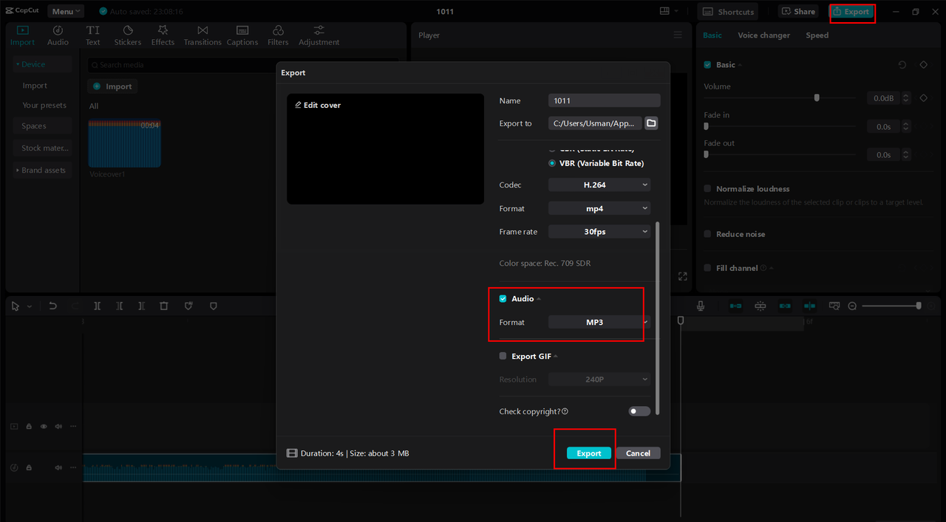Viewport: 946px width, 522px height.
Task: Open the Voice changer tab
Action: point(763,35)
